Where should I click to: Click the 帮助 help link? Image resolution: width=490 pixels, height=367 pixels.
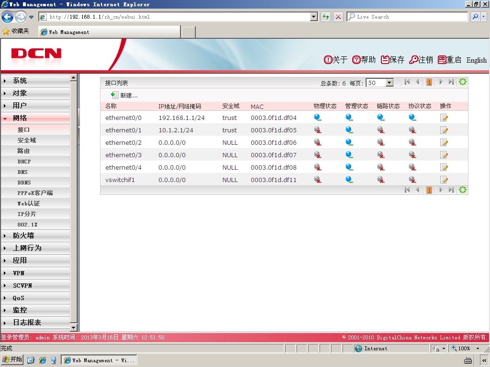tap(364, 60)
